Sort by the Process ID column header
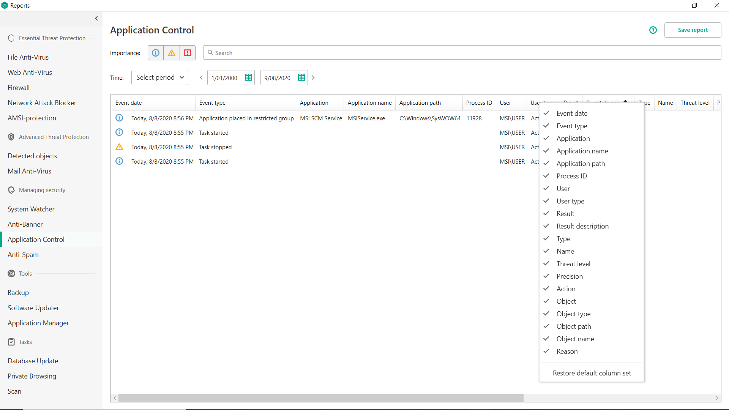This screenshot has width=729, height=410. (479, 102)
